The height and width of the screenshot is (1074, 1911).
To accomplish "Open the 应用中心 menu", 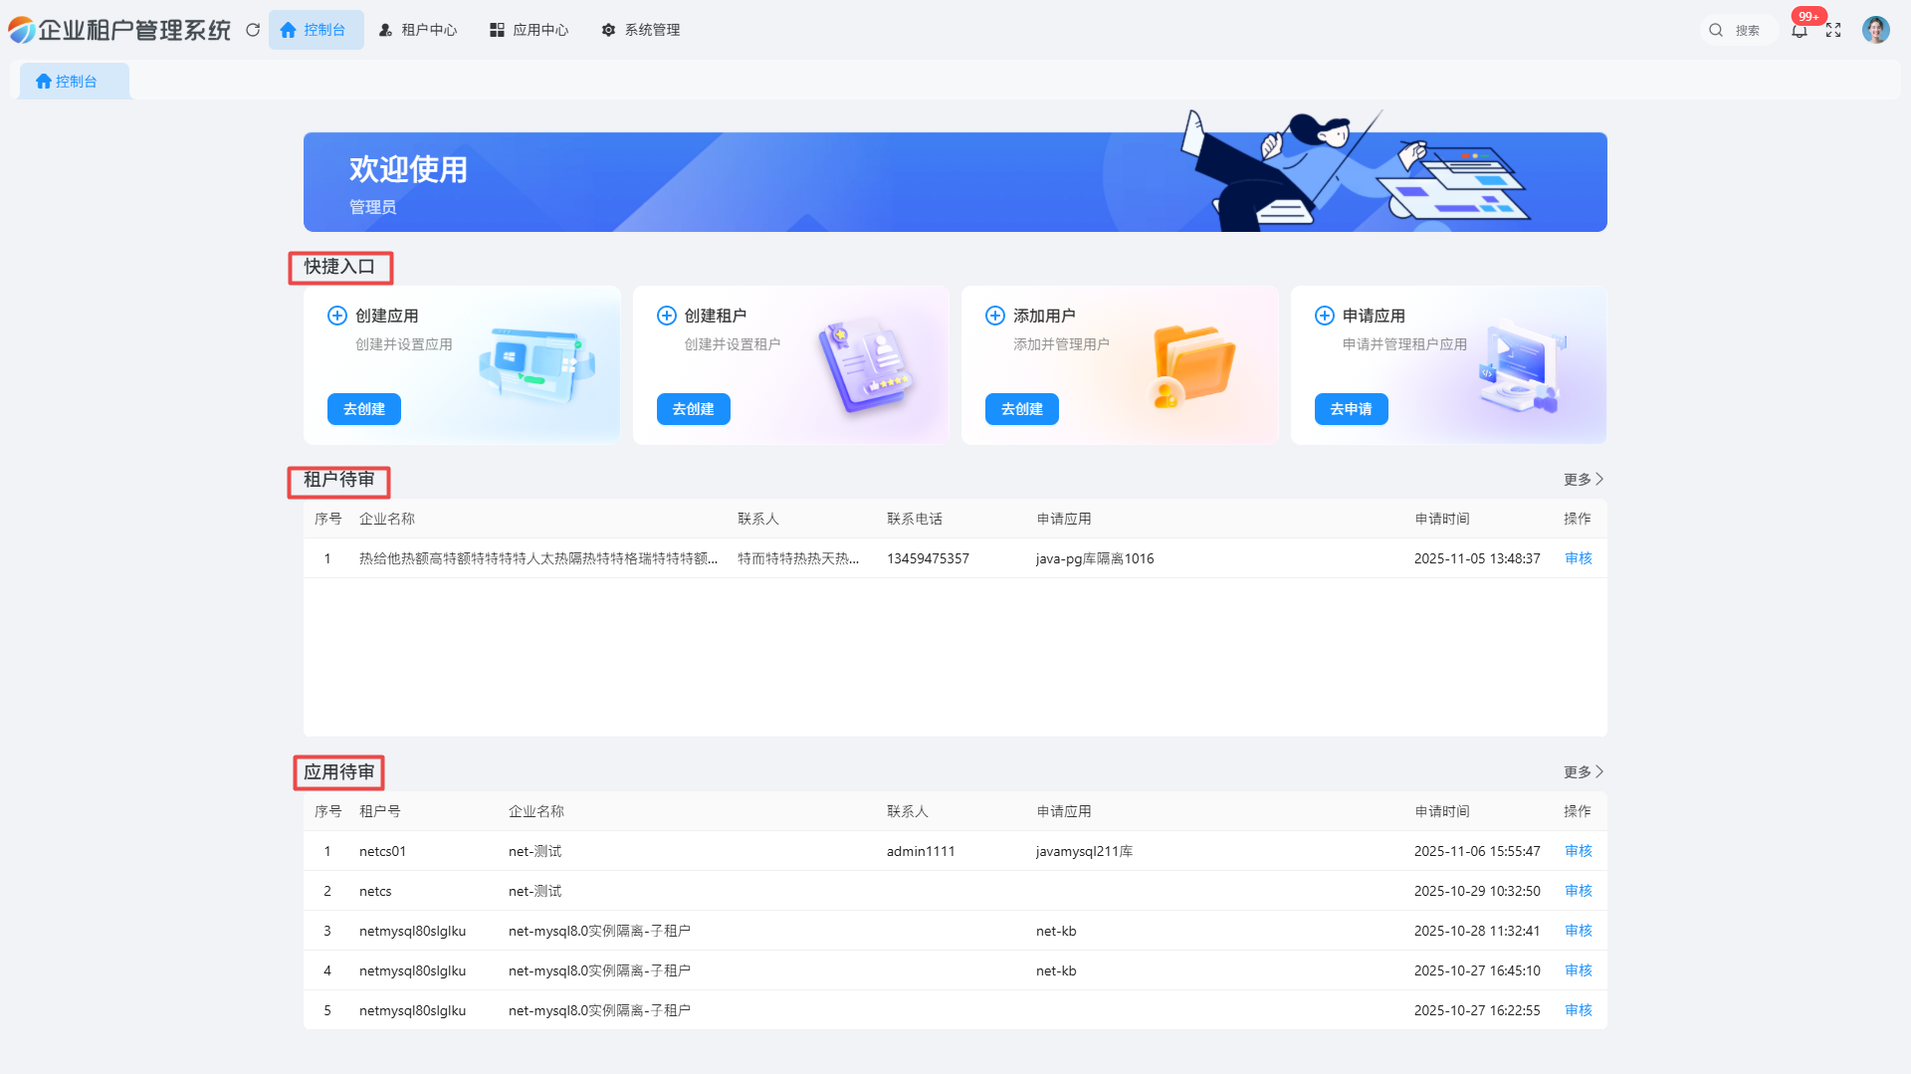I will [x=530, y=30].
